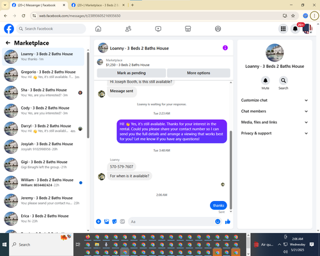Open Gigi - 3 Beds 2 Baths House chat

44,164
